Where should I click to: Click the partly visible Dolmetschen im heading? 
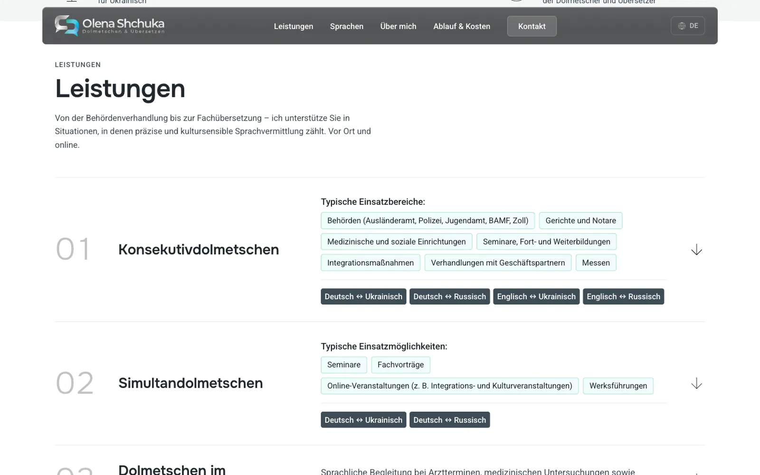[172, 469]
